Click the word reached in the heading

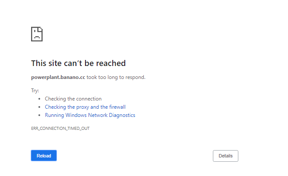pos(111,63)
